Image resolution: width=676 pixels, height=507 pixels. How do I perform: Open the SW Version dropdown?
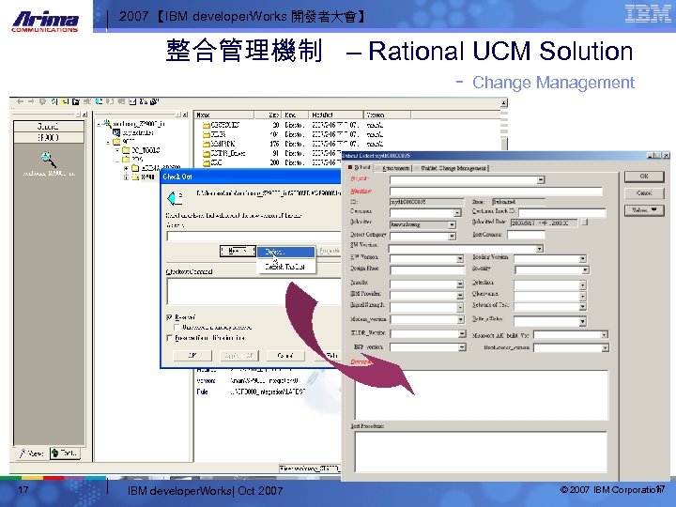coord(539,249)
